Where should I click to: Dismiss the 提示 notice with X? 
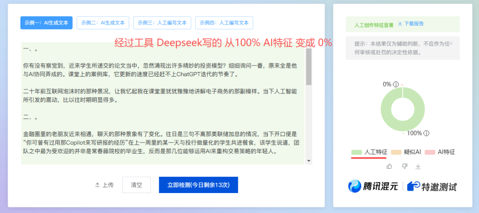click(x=451, y=43)
